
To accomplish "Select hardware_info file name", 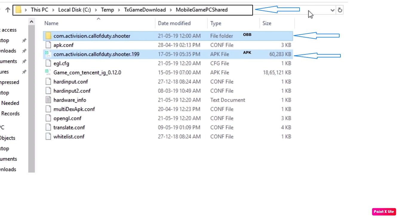I will tap(70, 100).
